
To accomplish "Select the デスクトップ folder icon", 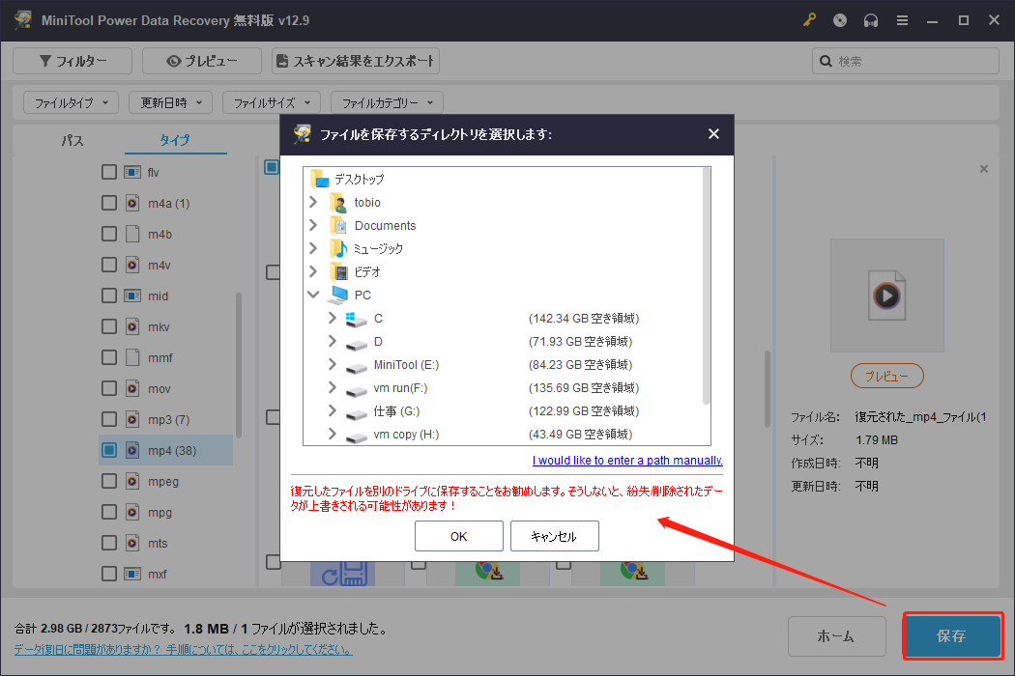I will tap(319, 179).
